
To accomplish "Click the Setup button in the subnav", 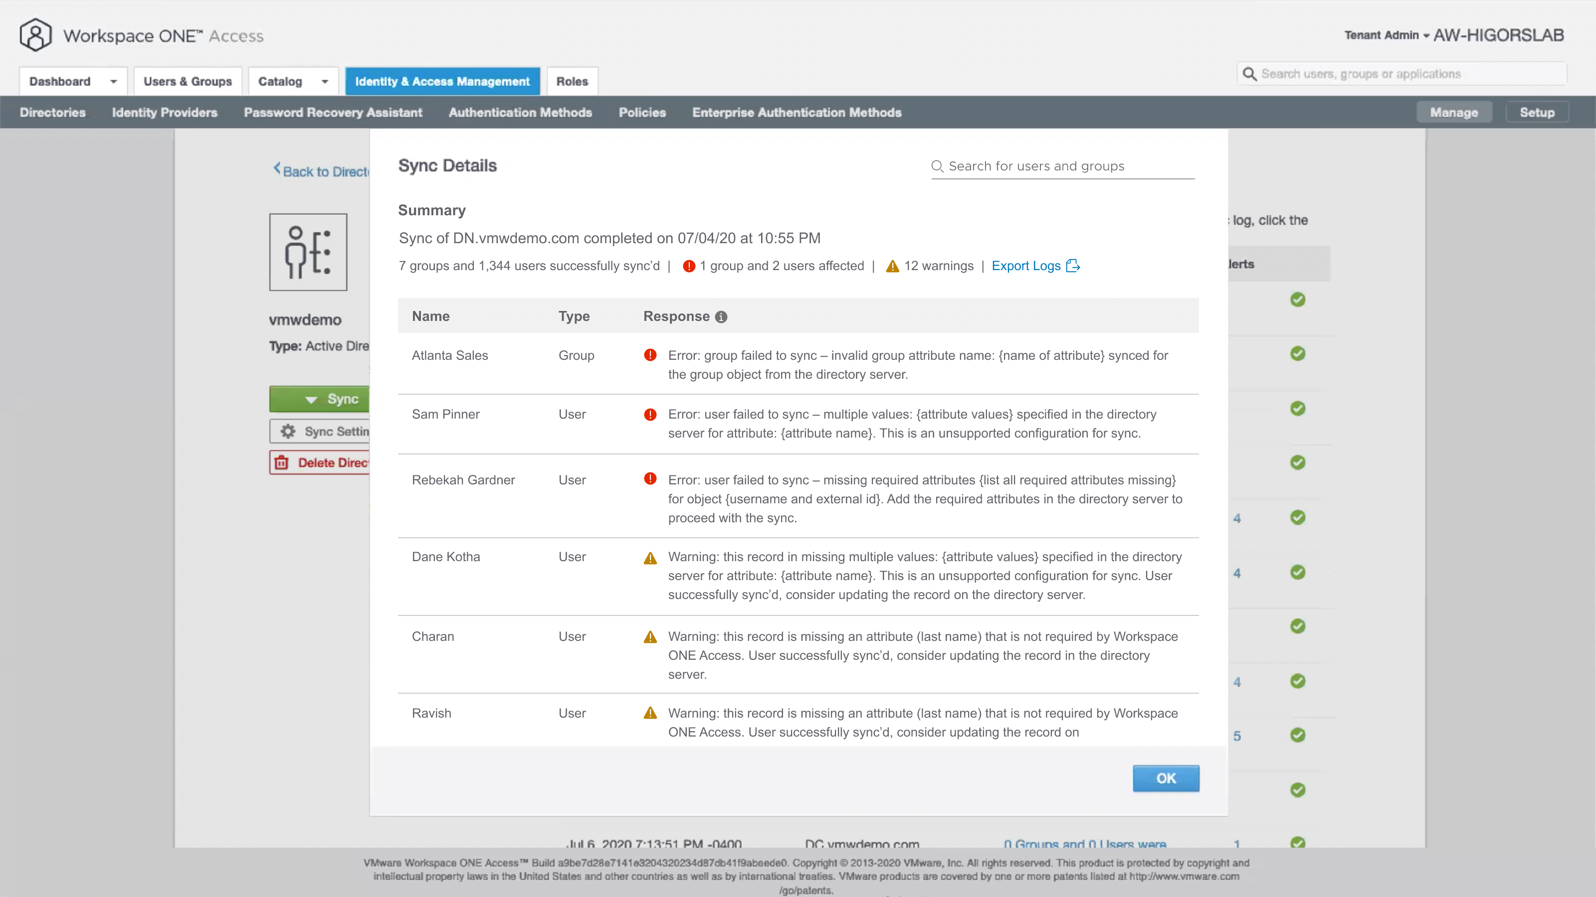I will [x=1537, y=113].
